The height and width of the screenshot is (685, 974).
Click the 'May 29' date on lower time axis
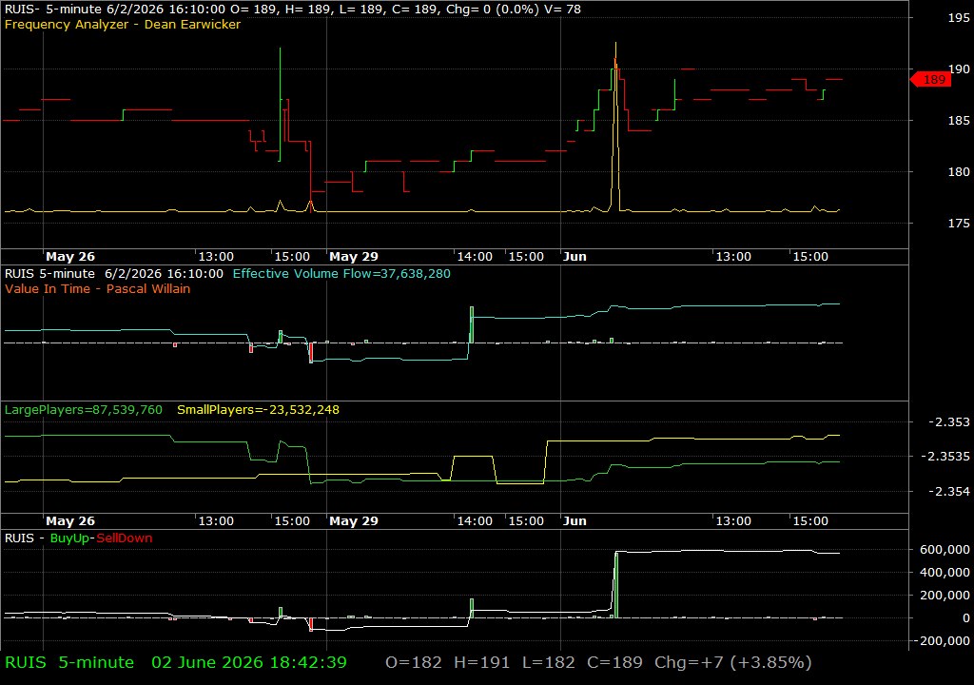(x=354, y=521)
